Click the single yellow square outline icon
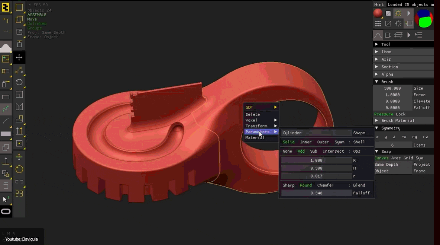Screen dimensions: 440x245 pos(19,7)
